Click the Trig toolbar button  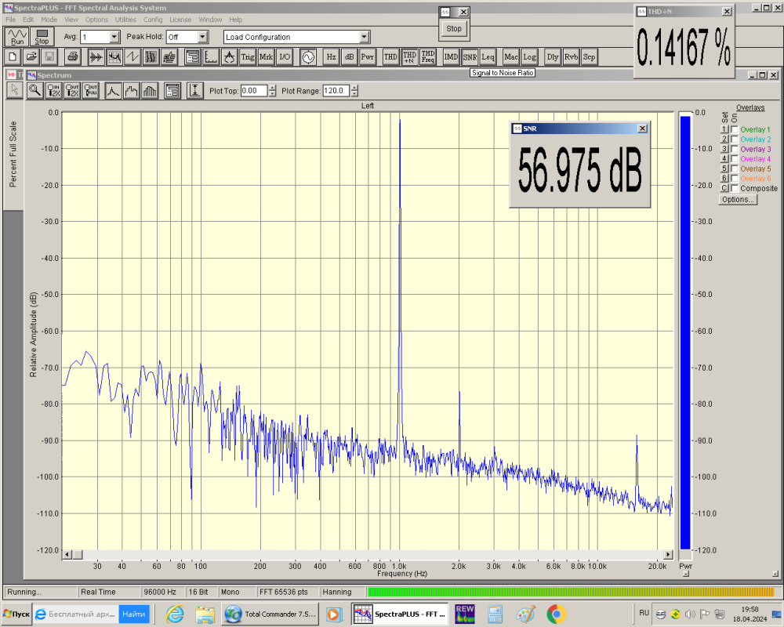click(x=247, y=56)
